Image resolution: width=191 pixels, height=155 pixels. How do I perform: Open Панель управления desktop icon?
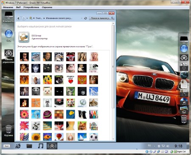(x=8, y=56)
